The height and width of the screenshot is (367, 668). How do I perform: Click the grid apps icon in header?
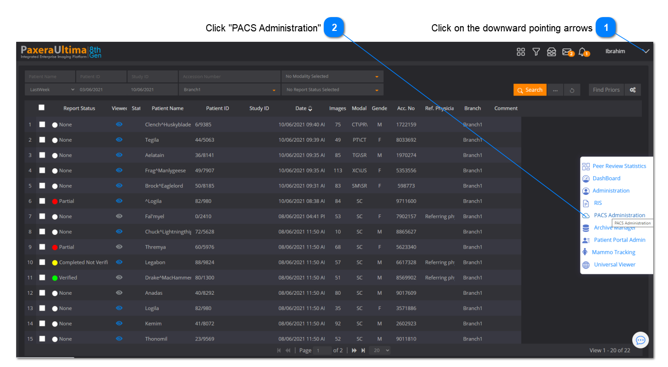click(x=521, y=52)
